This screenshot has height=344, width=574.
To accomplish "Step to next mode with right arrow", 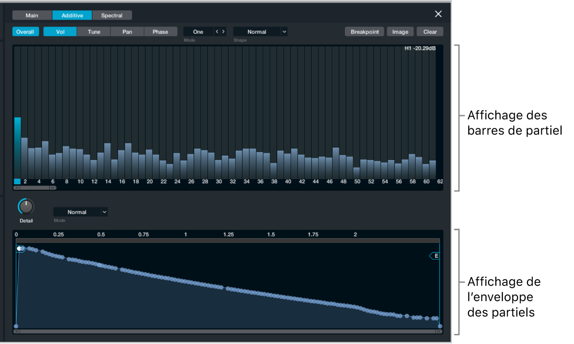I will [x=223, y=32].
